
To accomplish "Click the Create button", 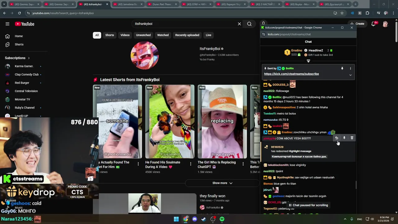I will [357, 24].
